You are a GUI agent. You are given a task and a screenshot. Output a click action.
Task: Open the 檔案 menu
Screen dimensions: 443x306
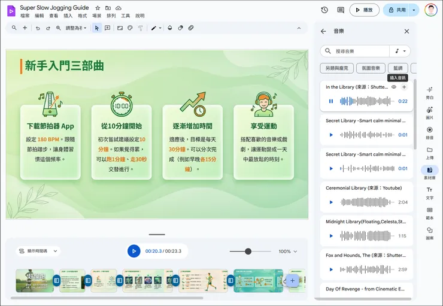pos(25,16)
